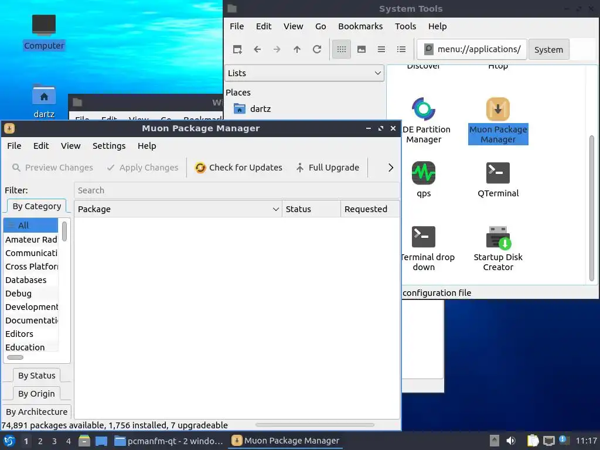Select the By Origin filter tab
Image resolution: width=600 pixels, height=450 pixels.
click(x=37, y=394)
